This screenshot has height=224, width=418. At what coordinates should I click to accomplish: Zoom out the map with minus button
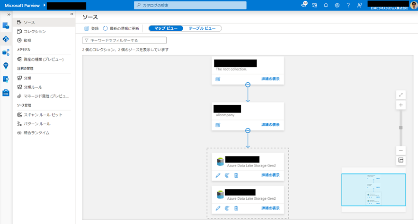(x=400, y=151)
